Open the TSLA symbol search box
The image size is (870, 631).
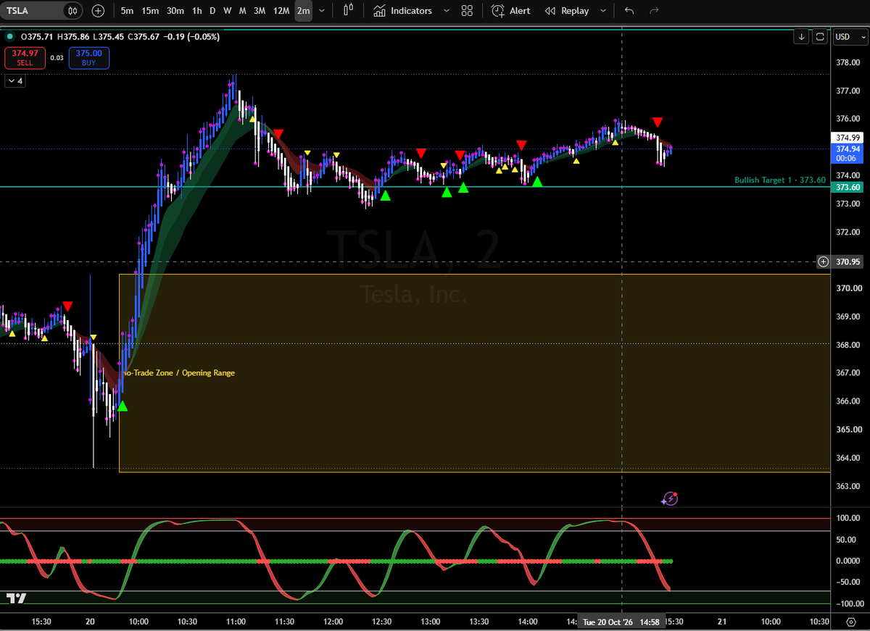[31, 11]
